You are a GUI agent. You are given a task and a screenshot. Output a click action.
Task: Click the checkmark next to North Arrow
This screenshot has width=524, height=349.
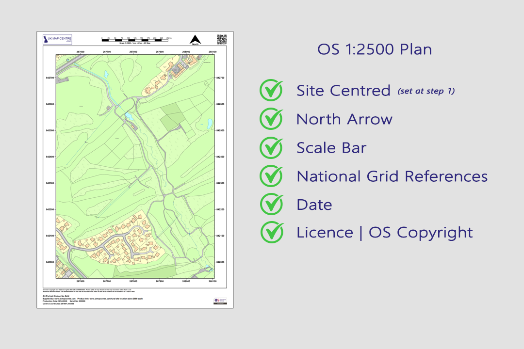pyautogui.click(x=272, y=119)
